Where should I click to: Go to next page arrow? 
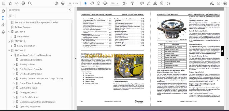(x=63, y=3)
